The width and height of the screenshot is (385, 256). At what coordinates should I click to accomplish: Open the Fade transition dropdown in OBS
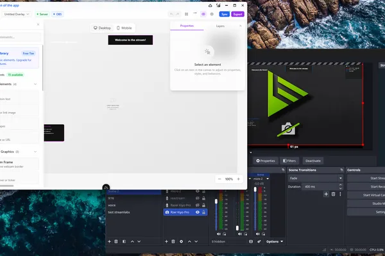coord(316,179)
